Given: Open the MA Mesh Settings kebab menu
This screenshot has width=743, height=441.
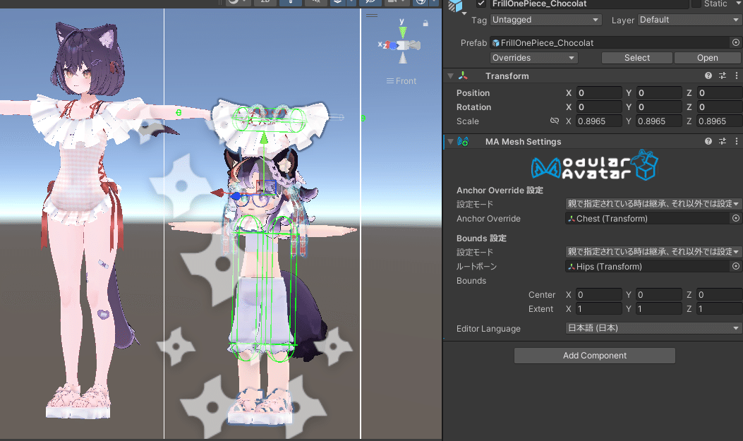Looking at the screenshot, I should pos(737,141).
